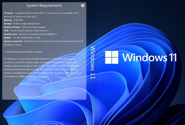Select the 'Display' requirement label

coord(7,38)
